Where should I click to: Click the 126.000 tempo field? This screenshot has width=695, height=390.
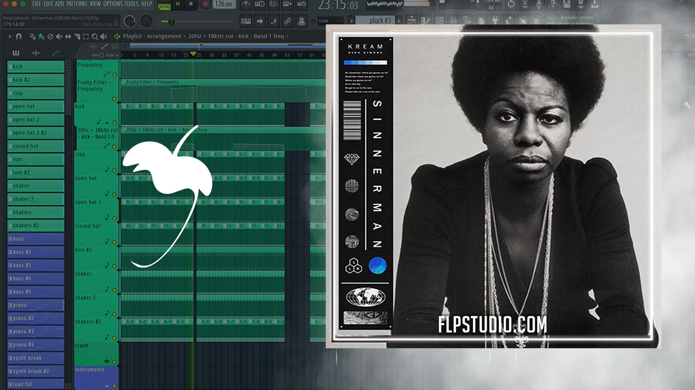pyautogui.click(x=223, y=4)
